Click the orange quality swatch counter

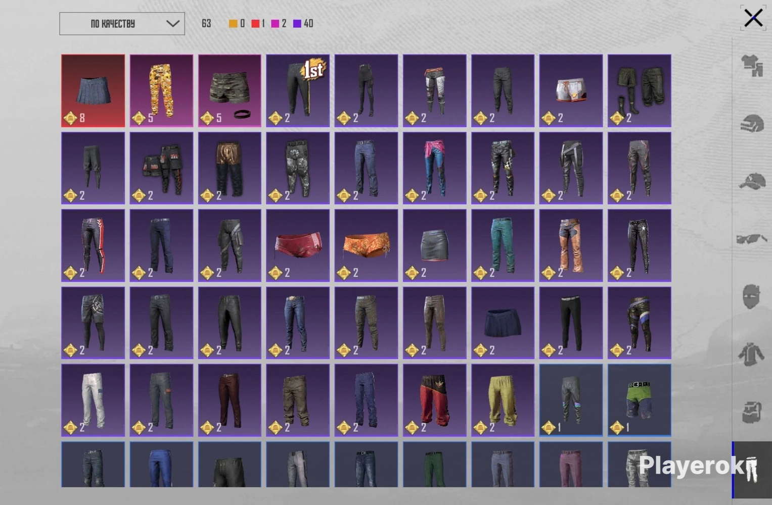click(237, 23)
